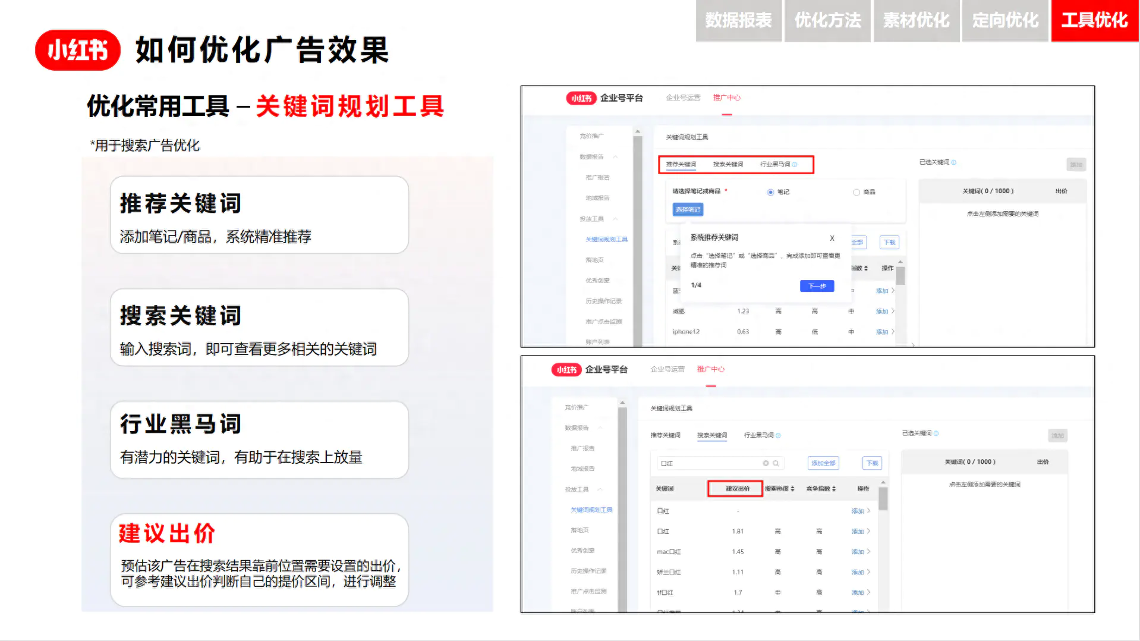Select 行业黑马词 tab in upper screenshot
Image resolution: width=1140 pixels, height=641 pixels.
[x=775, y=165]
